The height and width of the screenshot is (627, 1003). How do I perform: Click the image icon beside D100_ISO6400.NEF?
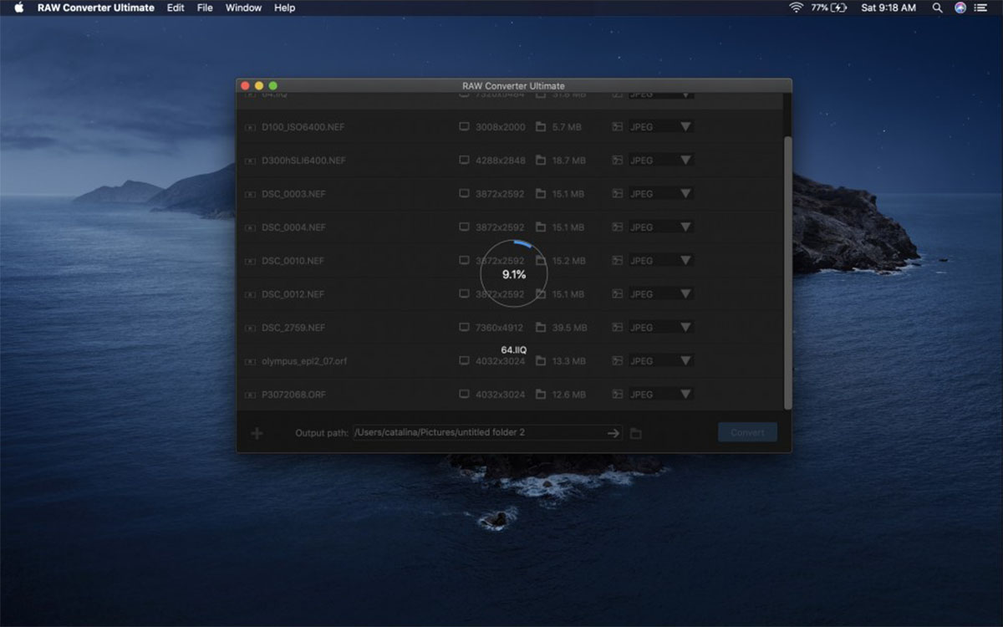[250, 127]
